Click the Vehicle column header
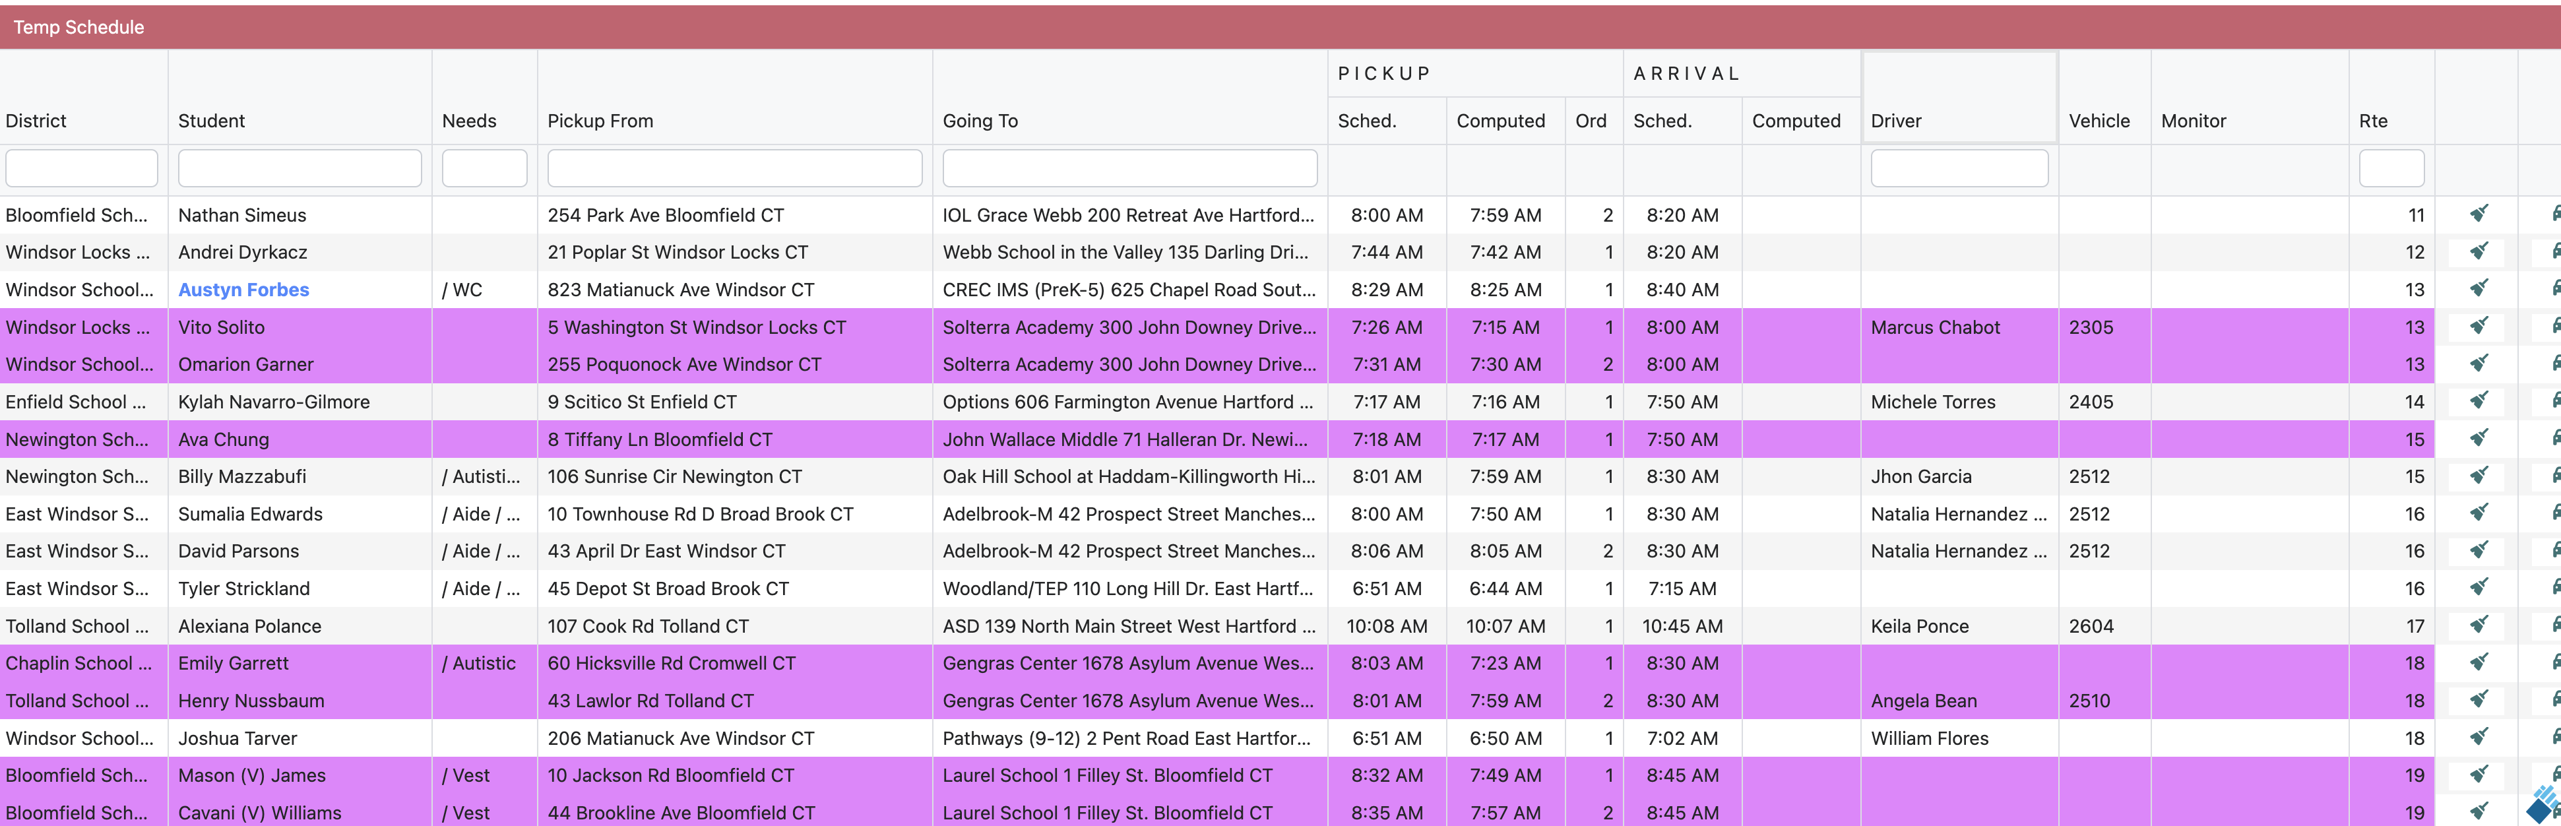The image size is (2561, 826). [2099, 121]
